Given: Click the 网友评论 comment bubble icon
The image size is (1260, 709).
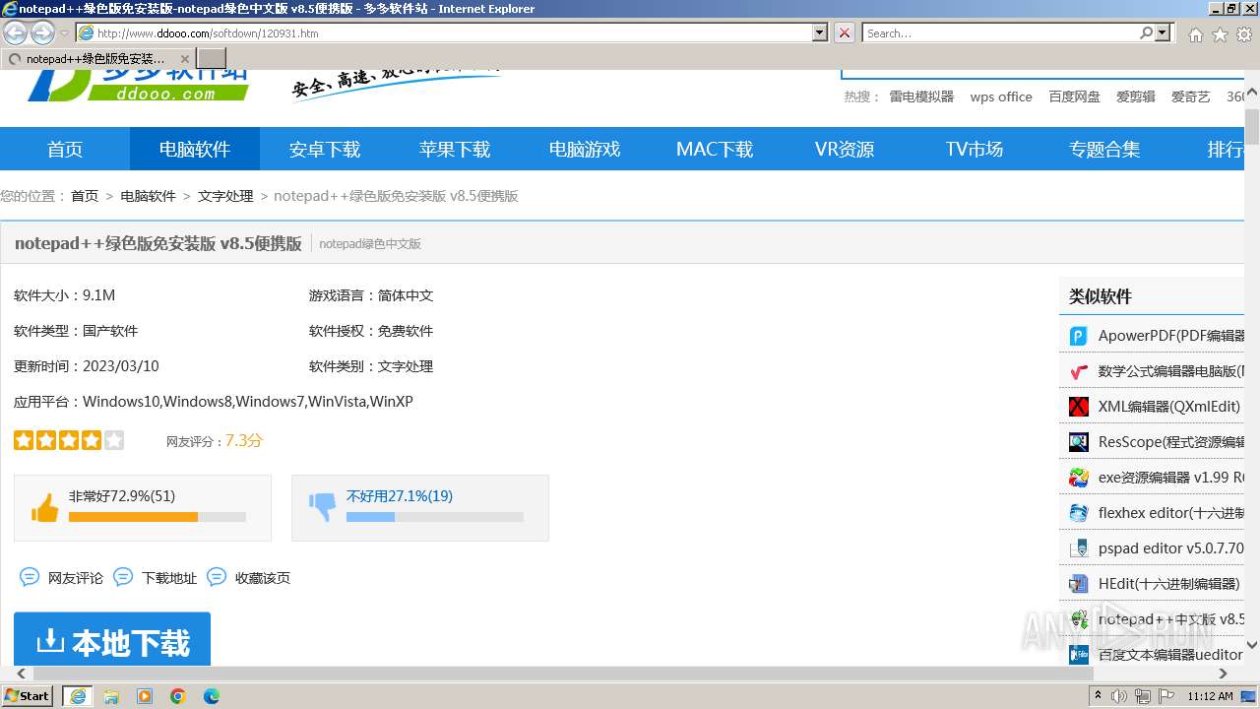Looking at the screenshot, I should pyautogui.click(x=30, y=577).
